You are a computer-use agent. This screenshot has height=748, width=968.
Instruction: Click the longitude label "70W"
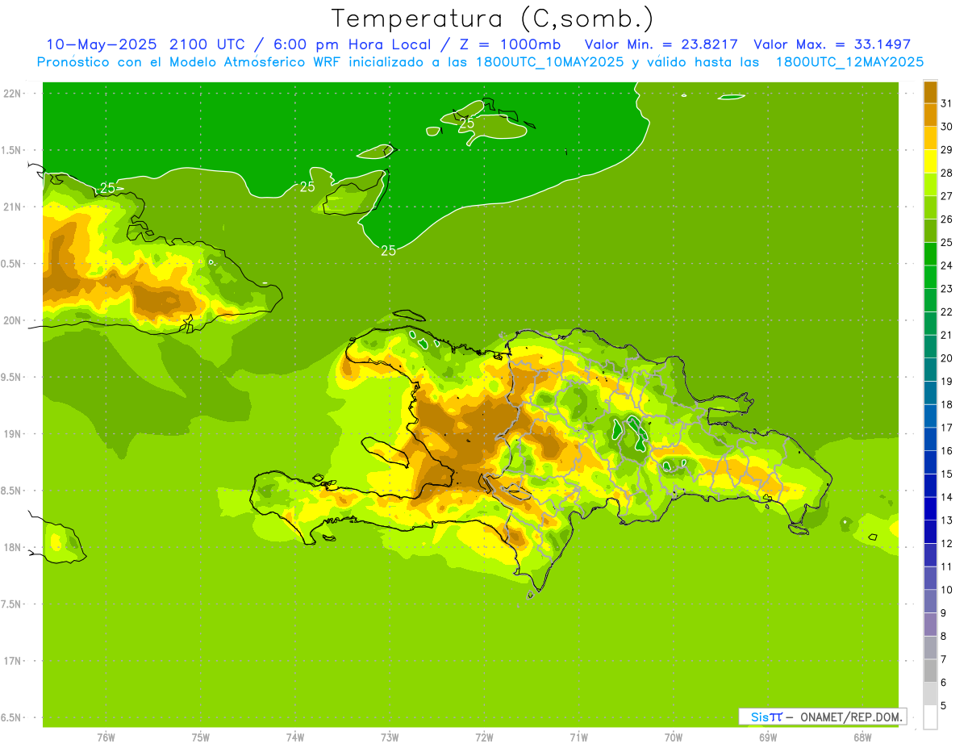click(674, 737)
